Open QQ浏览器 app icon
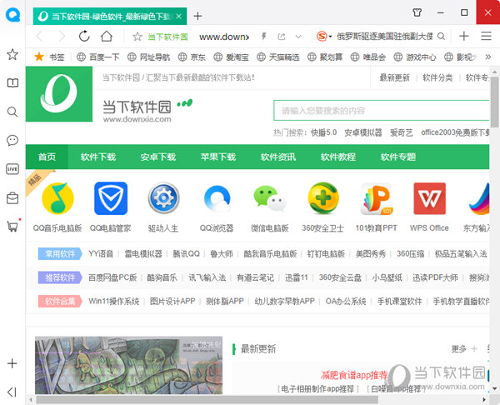Viewport: 500px width, 405px height. [217, 198]
